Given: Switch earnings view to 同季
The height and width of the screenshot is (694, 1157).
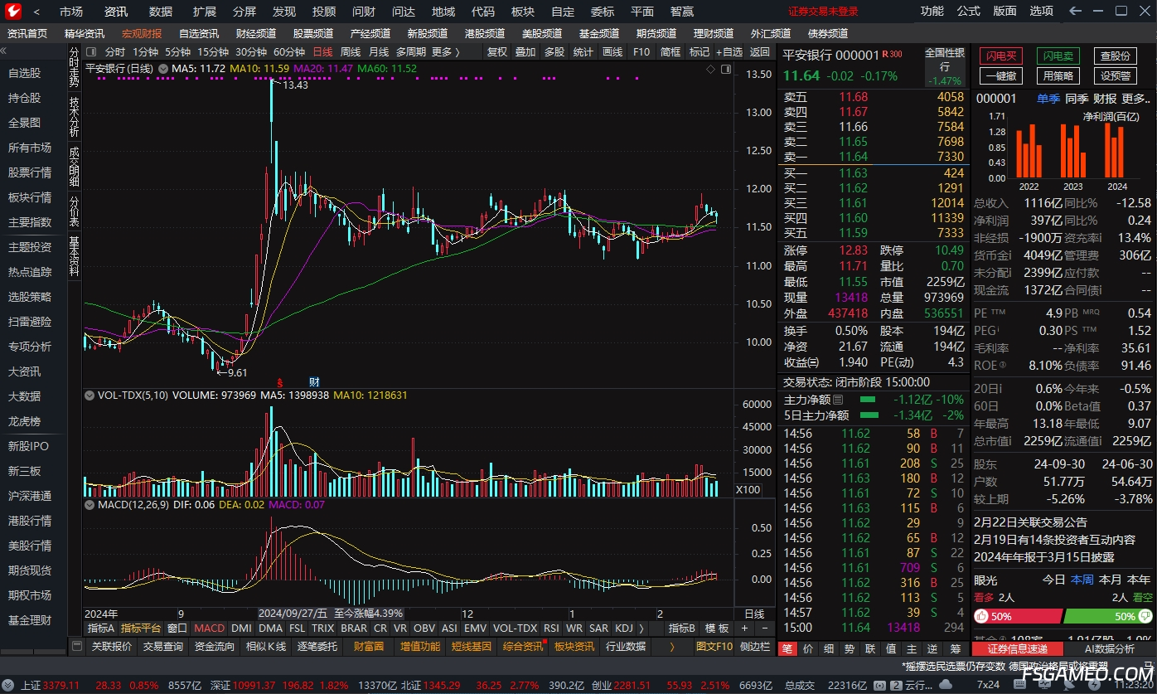Looking at the screenshot, I should 1077,99.
